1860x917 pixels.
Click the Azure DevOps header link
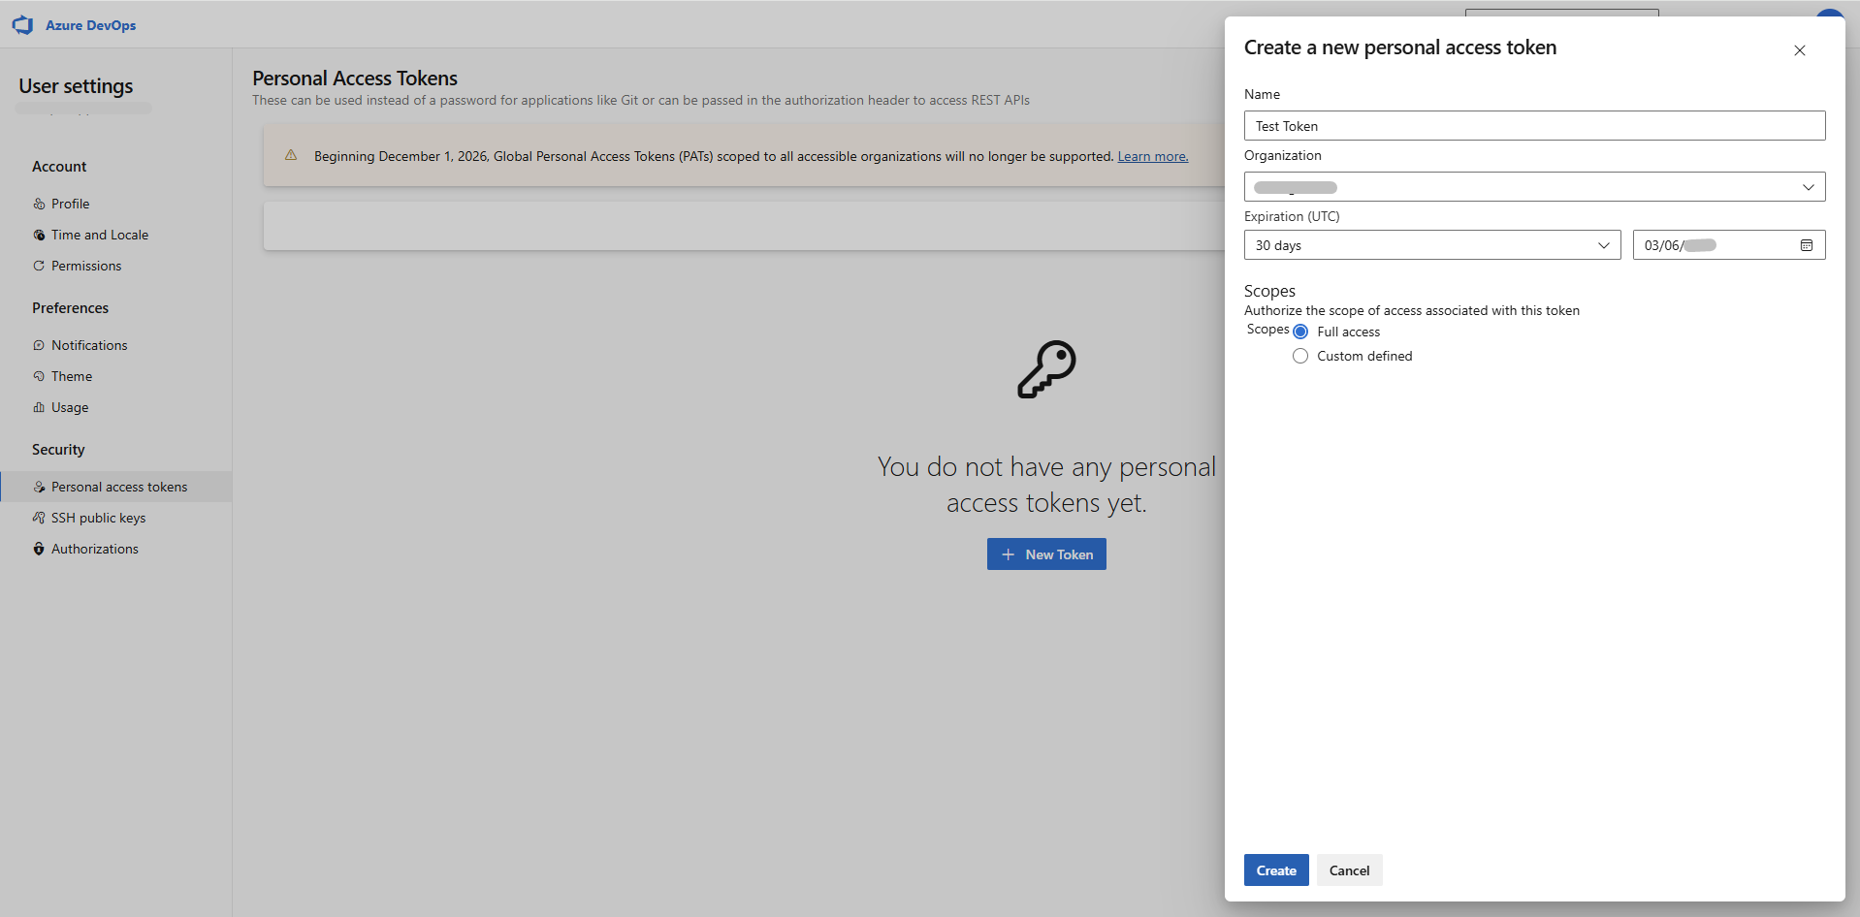coord(90,25)
